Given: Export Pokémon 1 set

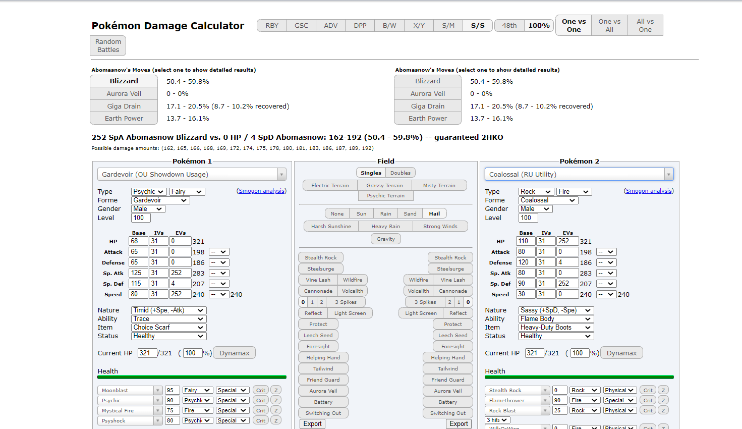Looking at the screenshot, I should [x=313, y=424].
